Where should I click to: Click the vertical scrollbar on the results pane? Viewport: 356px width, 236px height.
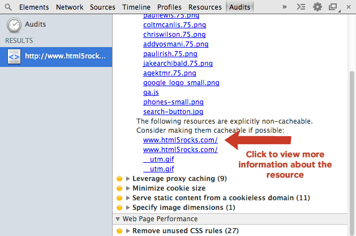(351, 113)
